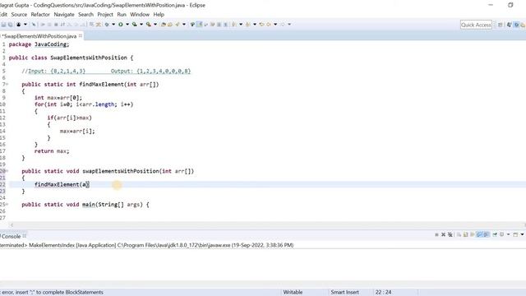This screenshot has width=526, height=296.
Task: Open the Open Console dropdown arrow
Action: [523, 234]
